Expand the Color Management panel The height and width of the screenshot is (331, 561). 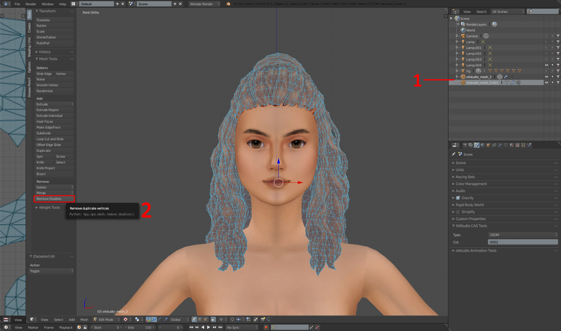tap(471, 184)
